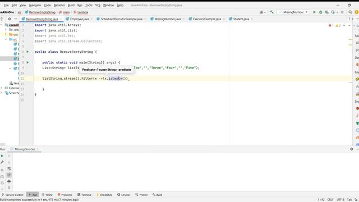Open the wrench settings icon in Run panel
The width and height of the screenshot is (359, 202).
[x=2, y=162]
